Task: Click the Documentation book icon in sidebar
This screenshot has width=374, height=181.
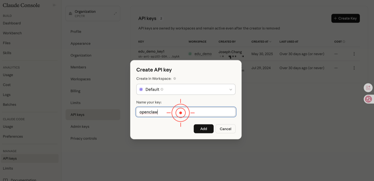Action: [5, 180]
